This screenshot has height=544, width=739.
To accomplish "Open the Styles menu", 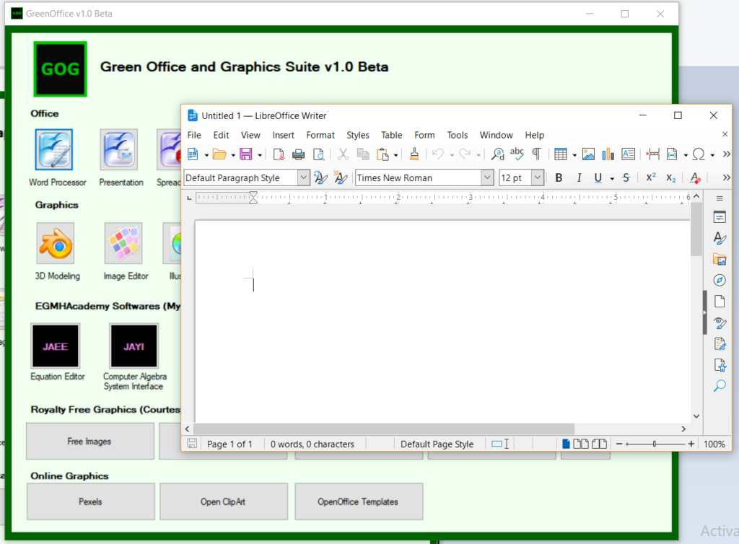I will tap(358, 135).
